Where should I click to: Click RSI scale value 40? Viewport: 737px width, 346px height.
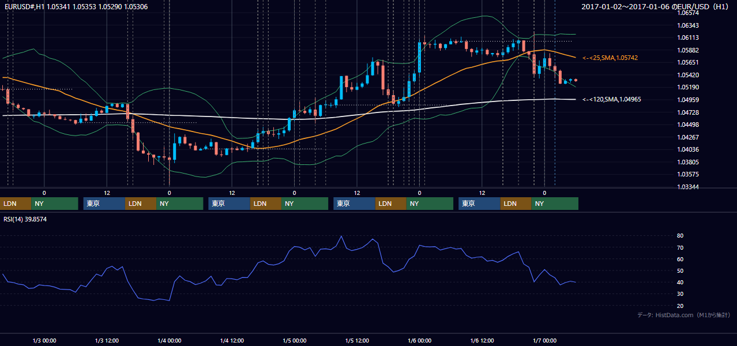(x=680, y=282)
